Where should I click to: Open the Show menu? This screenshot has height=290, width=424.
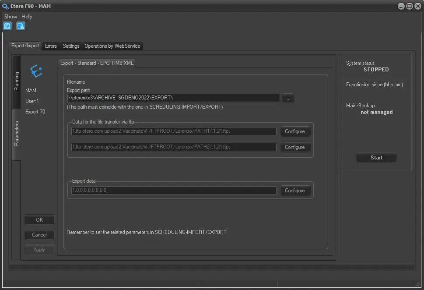point(11,17)
